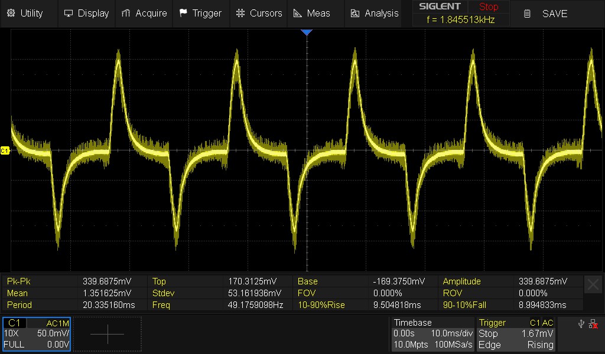Viewport: 605px width, 354px height.
Task: Select the 90-10%Fall measurement value 8.994833ms
Action: pyautogui.click(x=542, y=305)
